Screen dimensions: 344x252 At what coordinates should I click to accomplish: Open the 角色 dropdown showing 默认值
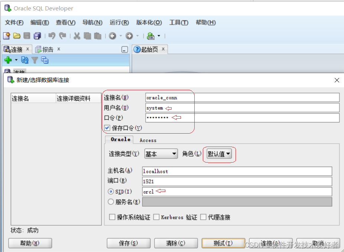219,154
